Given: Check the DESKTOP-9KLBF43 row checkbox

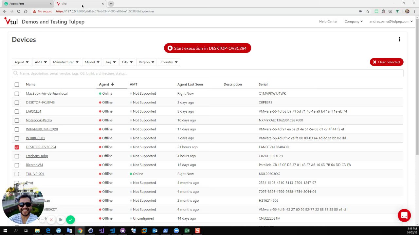Looking at the screenshot, I should pyautogui.click(x=17, y=102).
